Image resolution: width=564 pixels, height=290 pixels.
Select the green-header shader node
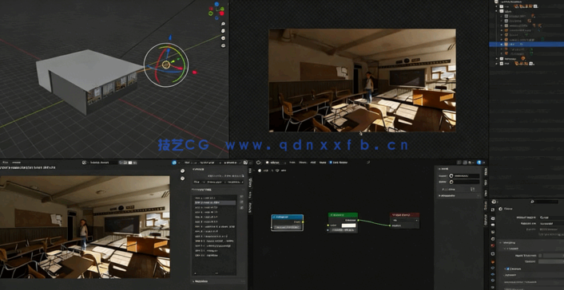click(x=343, y=222)
